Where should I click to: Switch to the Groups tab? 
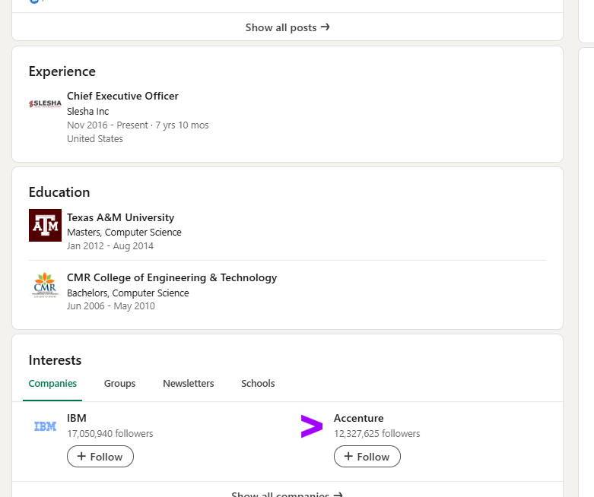(x=119, y=384)
